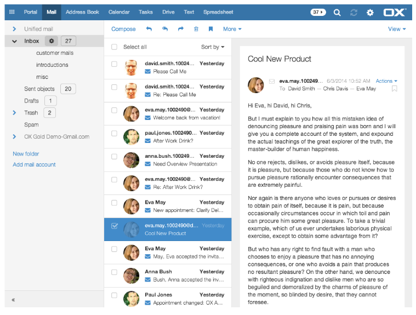Expand the Trash folder
The image size is (416, 315).
pos(14,113)
